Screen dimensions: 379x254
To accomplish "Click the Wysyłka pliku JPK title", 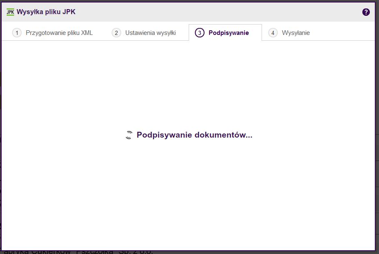I will 46,12.
